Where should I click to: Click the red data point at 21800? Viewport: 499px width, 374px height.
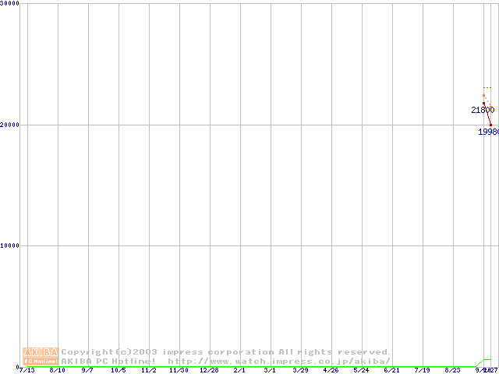tap(483, 103)
